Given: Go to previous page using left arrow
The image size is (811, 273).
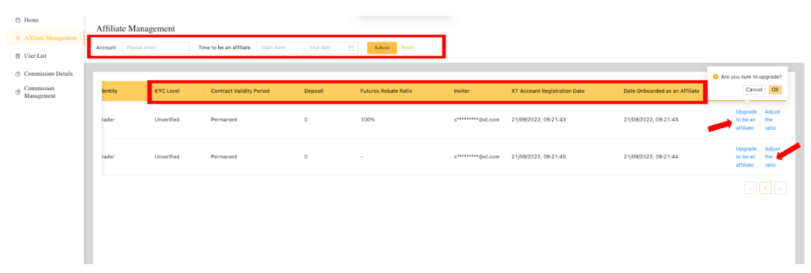Looking at the screenshot, I should [750, 188].
